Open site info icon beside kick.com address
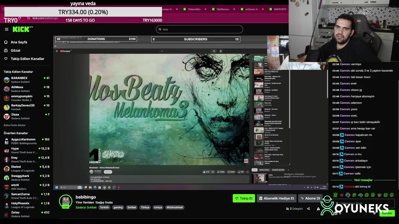The width and height of the screenshot is (399, 224). (28, 18)
